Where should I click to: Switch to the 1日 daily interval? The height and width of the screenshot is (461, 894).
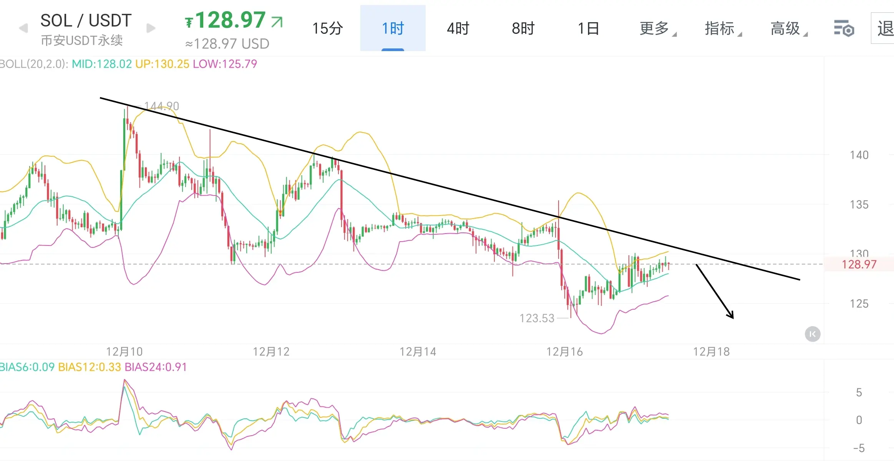(x=588, y=28)
